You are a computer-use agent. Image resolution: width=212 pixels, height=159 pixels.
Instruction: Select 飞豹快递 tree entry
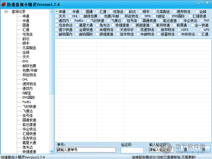point(29,107)
